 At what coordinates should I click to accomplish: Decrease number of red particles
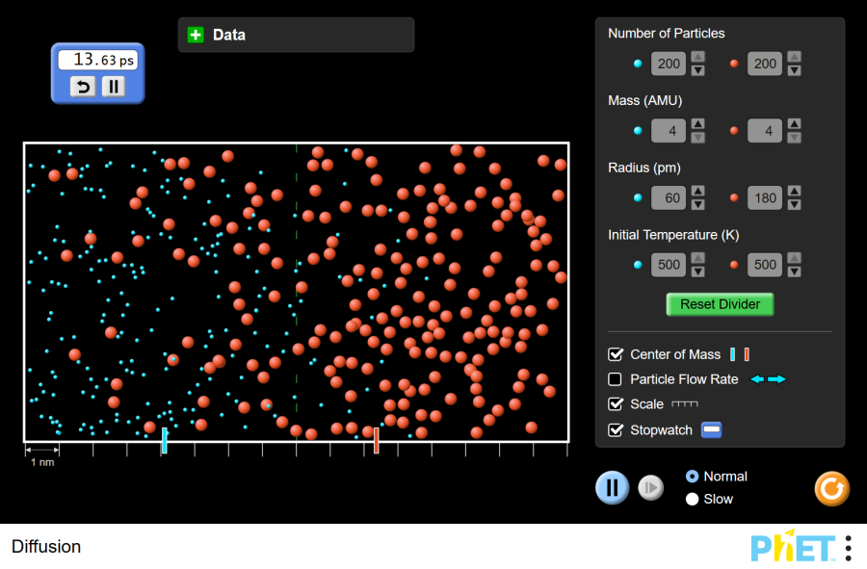(794, 70)
